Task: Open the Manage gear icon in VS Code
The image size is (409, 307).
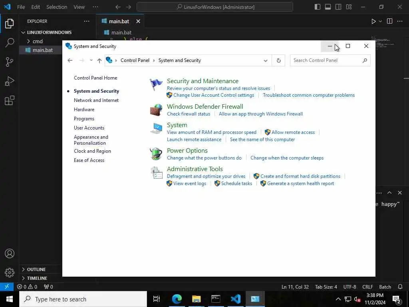Action: pyautogui.click(x=10, y=273)
